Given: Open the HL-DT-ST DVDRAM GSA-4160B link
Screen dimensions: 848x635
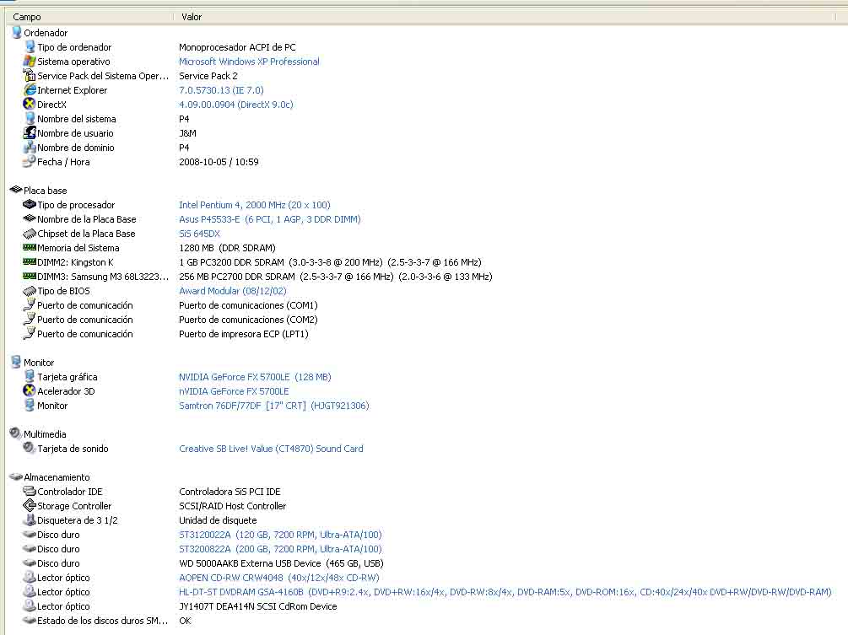Looking at the screenshot, I should coord(505,592).
